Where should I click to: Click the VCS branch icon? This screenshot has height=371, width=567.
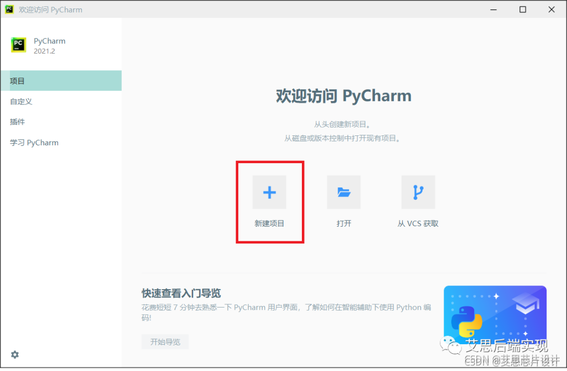click(418, 193)
